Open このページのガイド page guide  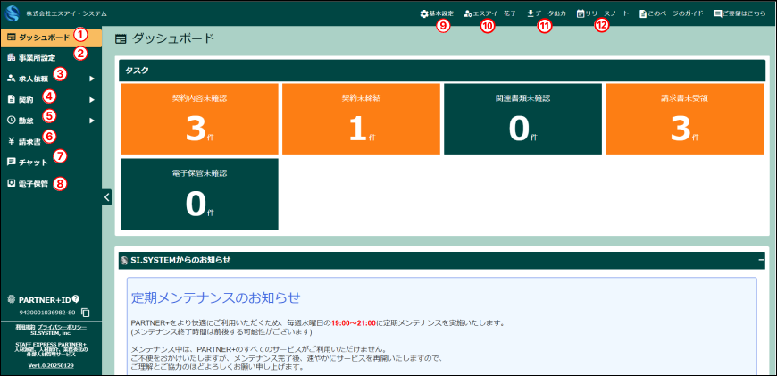(x=672, y=14)
